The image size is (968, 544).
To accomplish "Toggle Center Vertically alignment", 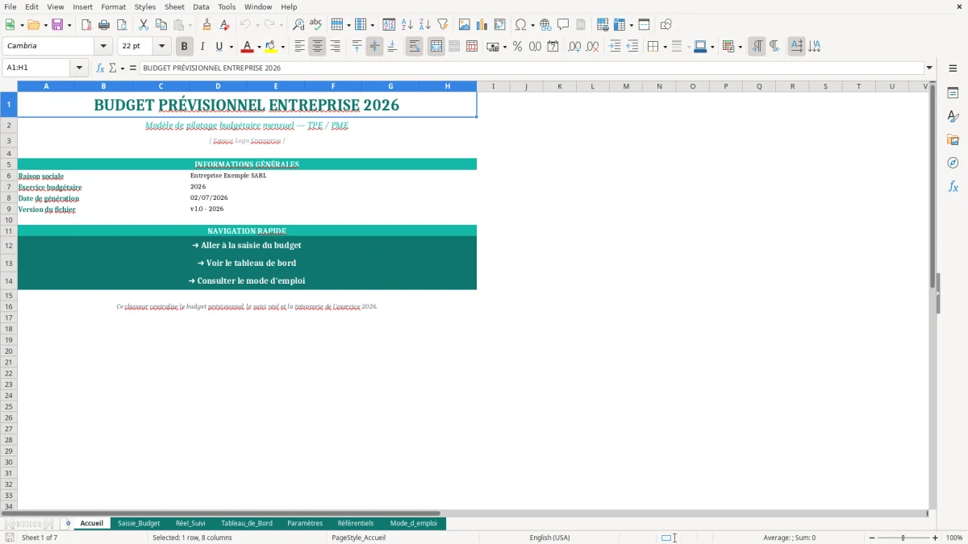I will point(374,47).
